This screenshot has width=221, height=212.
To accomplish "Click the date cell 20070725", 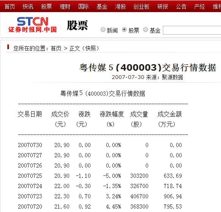I will point(30,176).
